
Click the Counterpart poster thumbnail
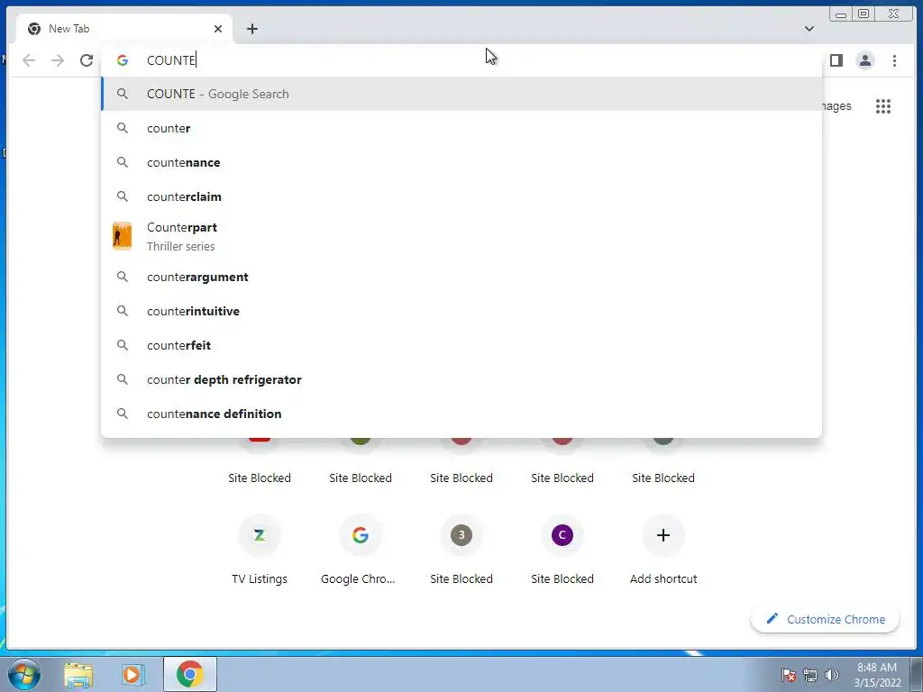[122, 236]
